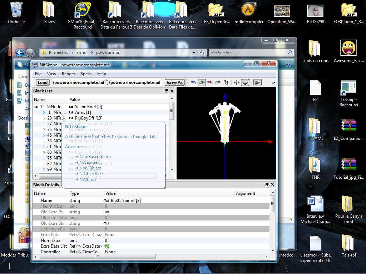Click the load file path field
The width and height of the screenshot is (366, 274).
79,82
